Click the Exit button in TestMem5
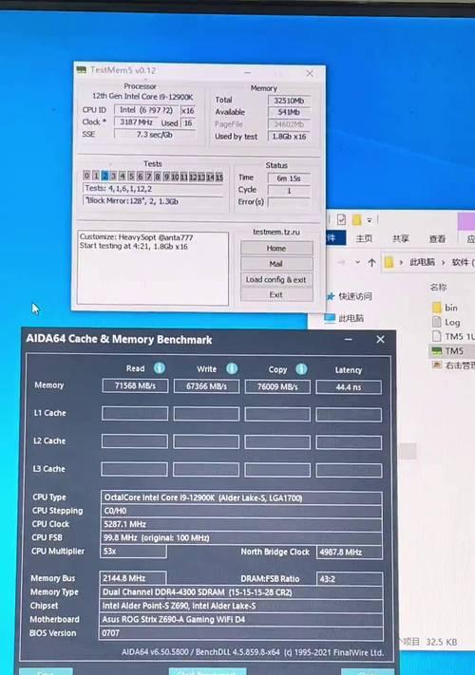475x675 pixels. point(276,295)
